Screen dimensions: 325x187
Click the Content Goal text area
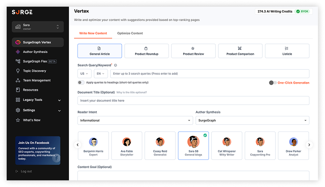(193, 175)
